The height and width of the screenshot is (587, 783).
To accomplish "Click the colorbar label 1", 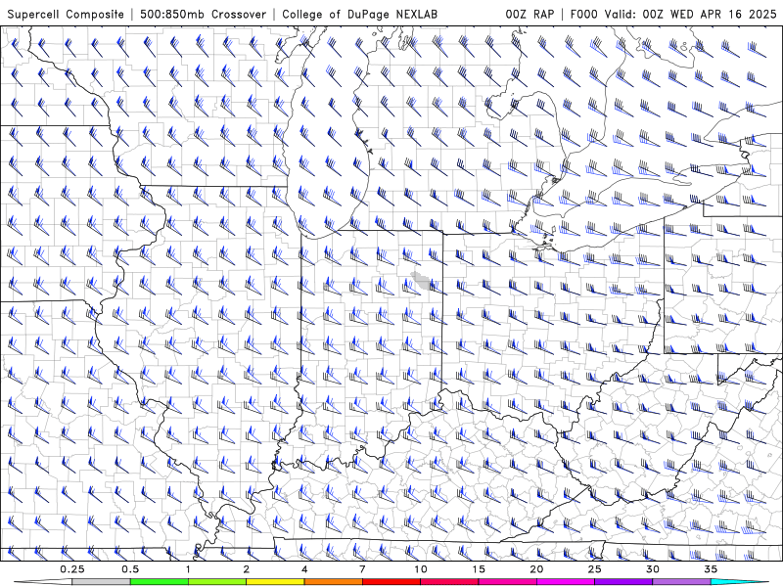I will pyautogui.click(x=188, y=569).
